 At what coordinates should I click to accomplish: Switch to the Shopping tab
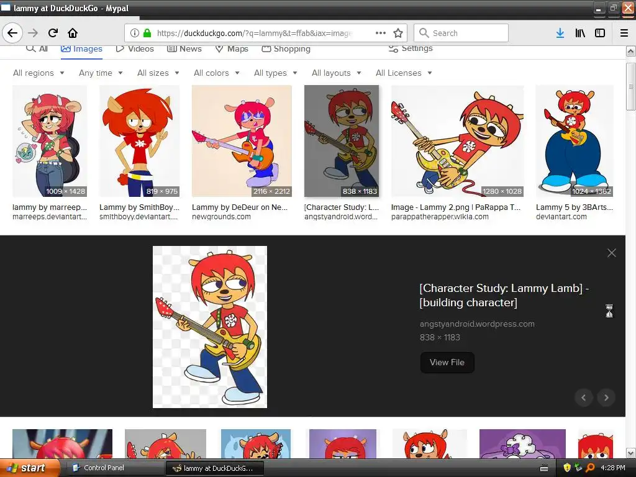pyautogui.click(x=286, y=48)
